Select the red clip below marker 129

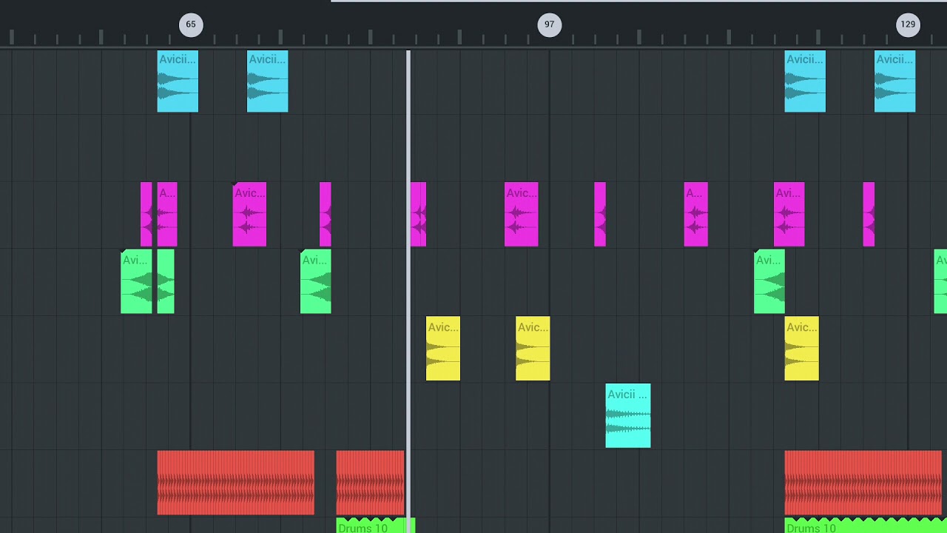[863, 483]
